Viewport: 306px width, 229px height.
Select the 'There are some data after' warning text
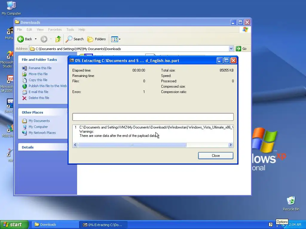tap(117, 136)
